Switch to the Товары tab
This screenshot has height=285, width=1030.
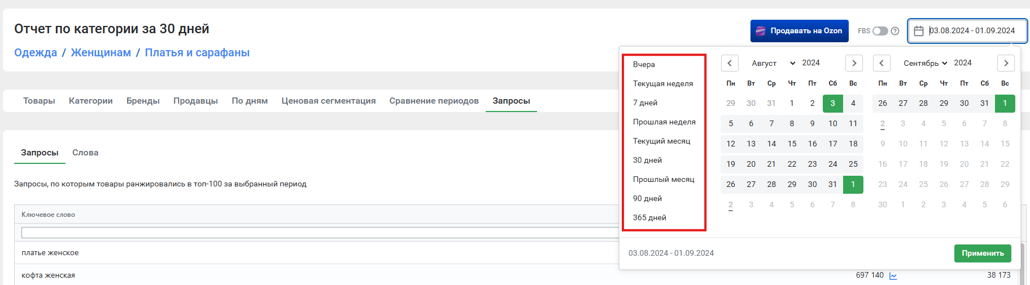click(x=39, y=101)
